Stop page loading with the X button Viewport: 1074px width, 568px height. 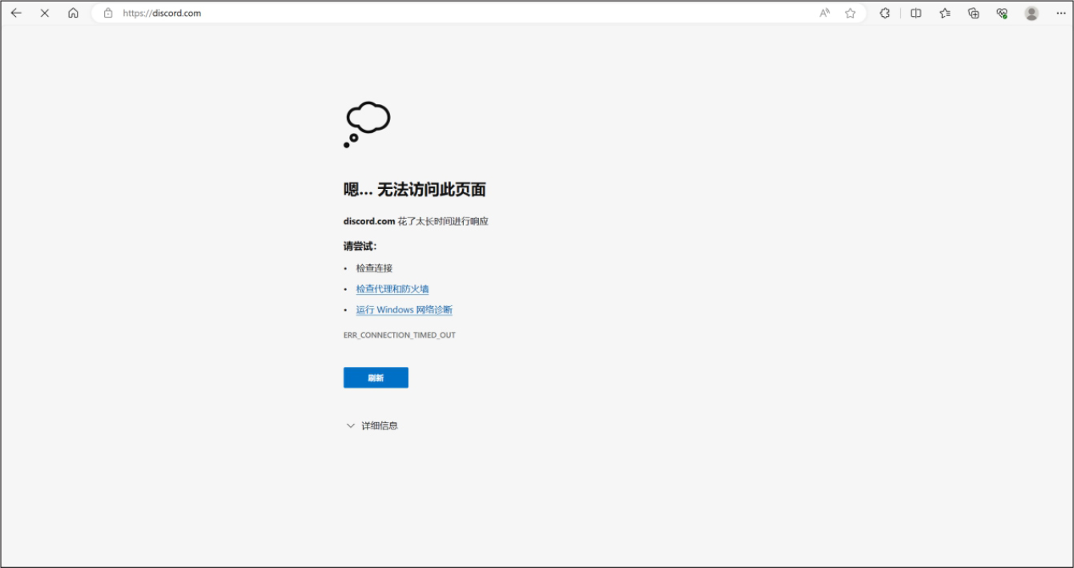pyautogui.click(x=45, y=13)
